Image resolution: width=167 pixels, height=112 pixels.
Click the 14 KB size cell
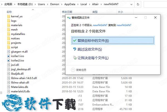click(128, 87)
